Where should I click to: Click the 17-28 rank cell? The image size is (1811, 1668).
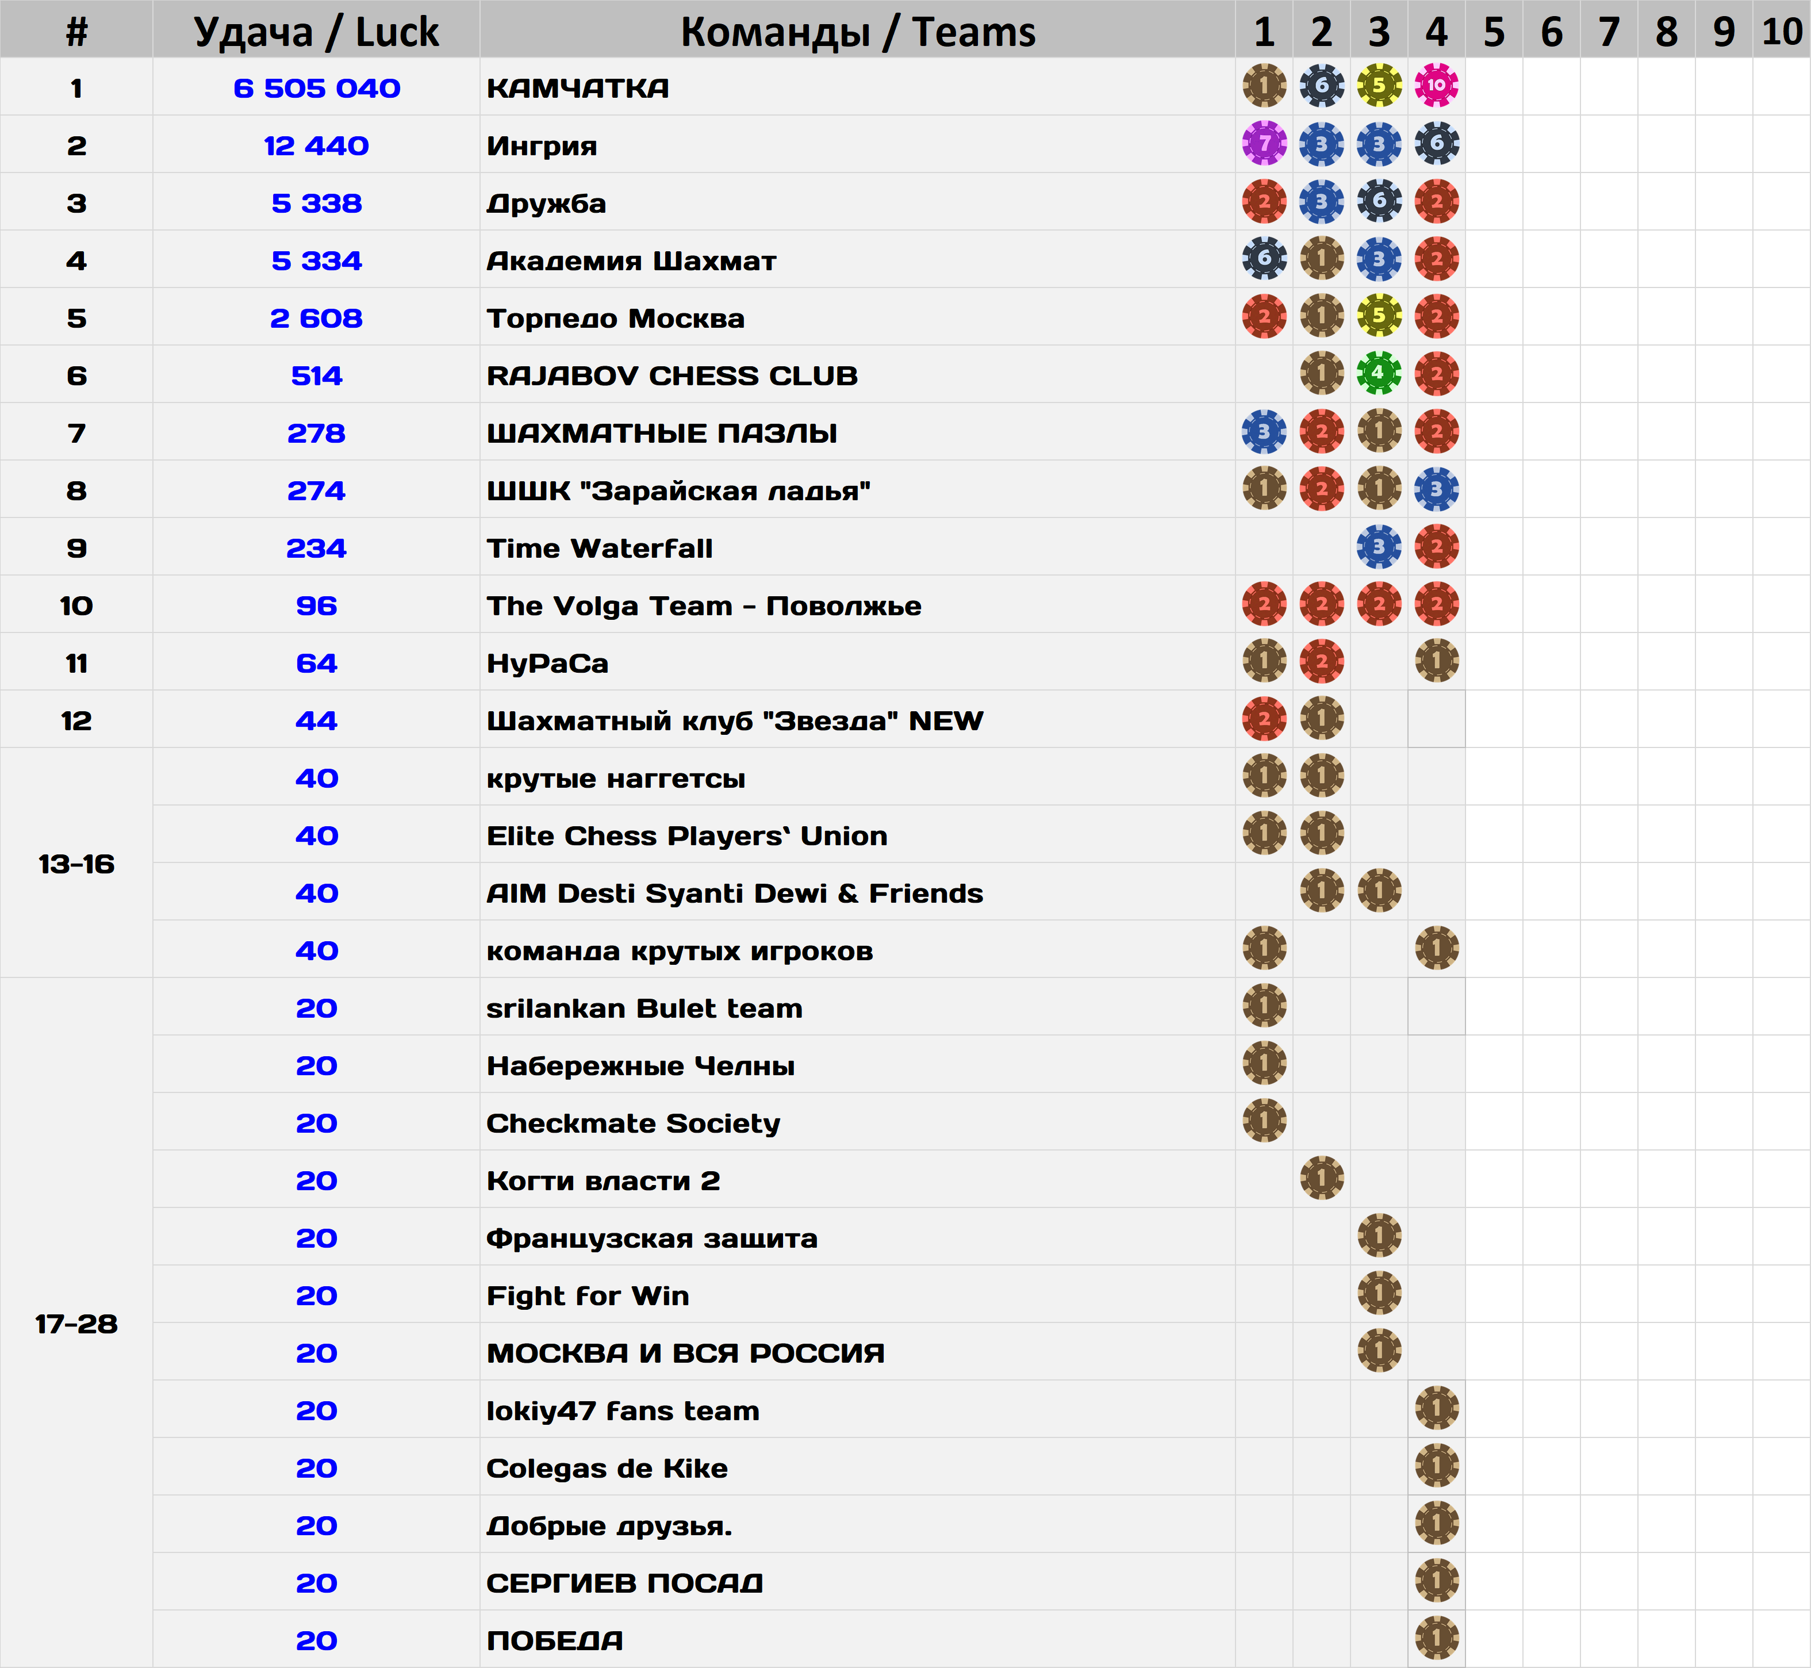[76, 1322]
